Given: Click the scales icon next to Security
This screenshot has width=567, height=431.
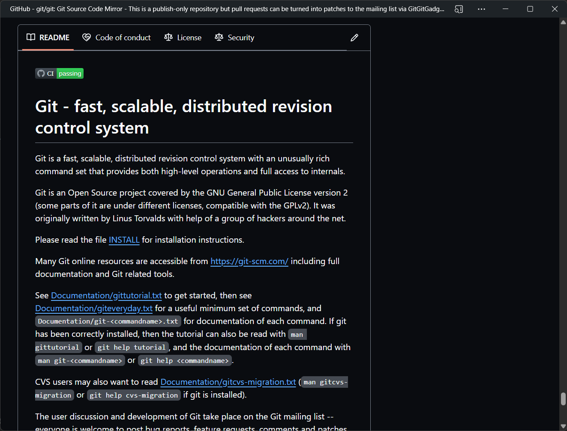Looking at the screenshot, I should coord(219,37).
